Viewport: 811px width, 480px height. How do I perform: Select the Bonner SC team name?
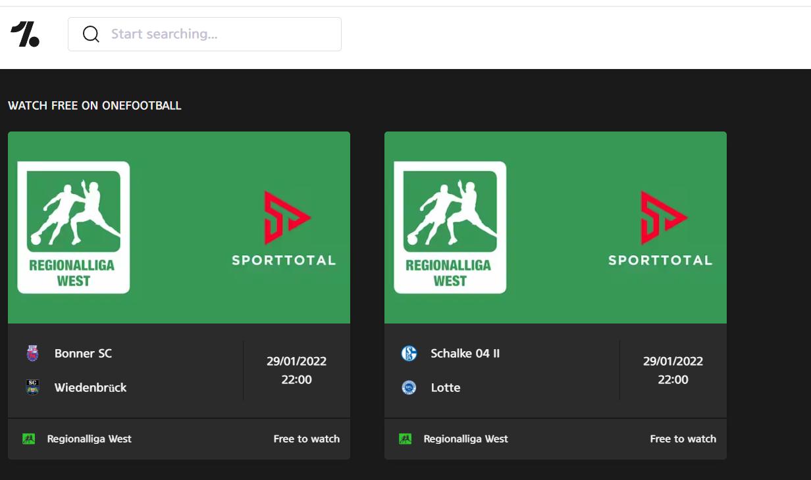pos(83,354)
